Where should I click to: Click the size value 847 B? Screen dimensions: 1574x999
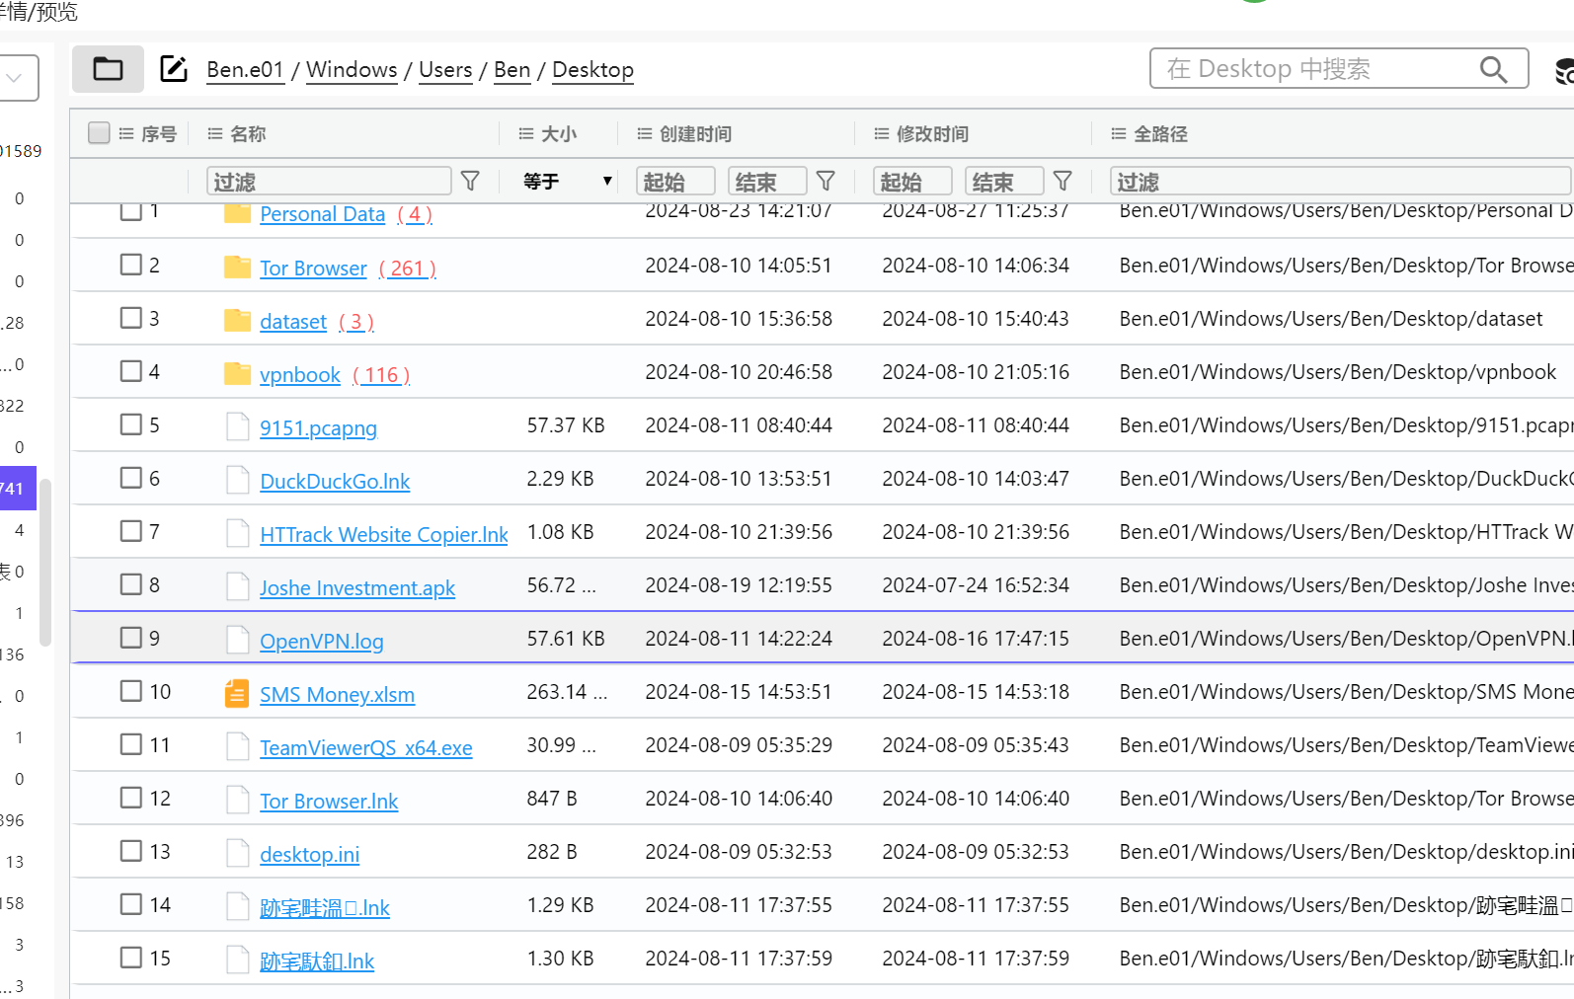pyautogui.click(x=552, y=799)
